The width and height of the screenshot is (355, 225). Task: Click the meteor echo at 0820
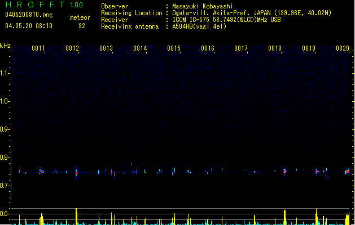(347, 172)
